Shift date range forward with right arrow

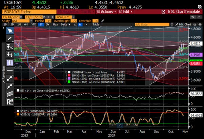52,17
